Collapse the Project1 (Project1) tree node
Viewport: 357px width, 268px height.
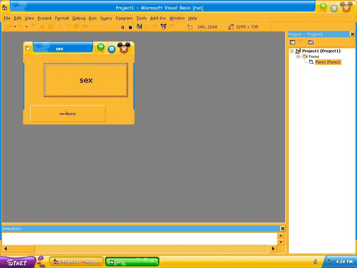click(x=292, y=51)
